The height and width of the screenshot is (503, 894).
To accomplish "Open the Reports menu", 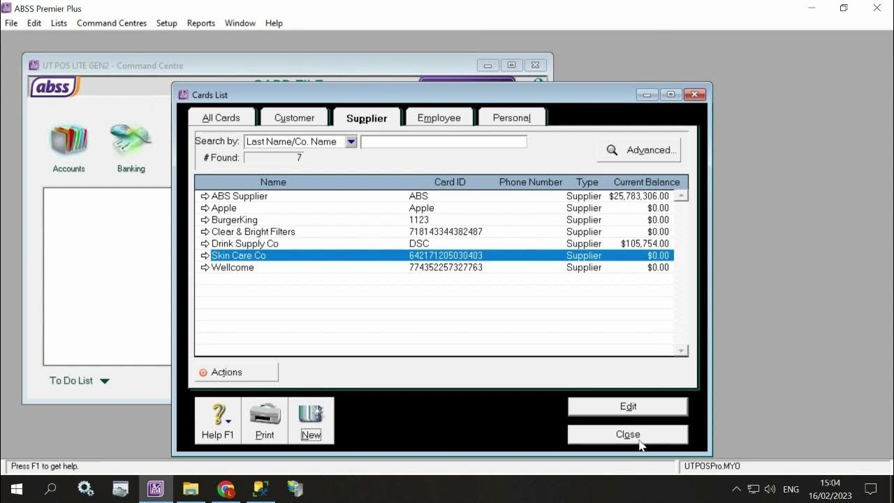I will (x=201, y=23).
